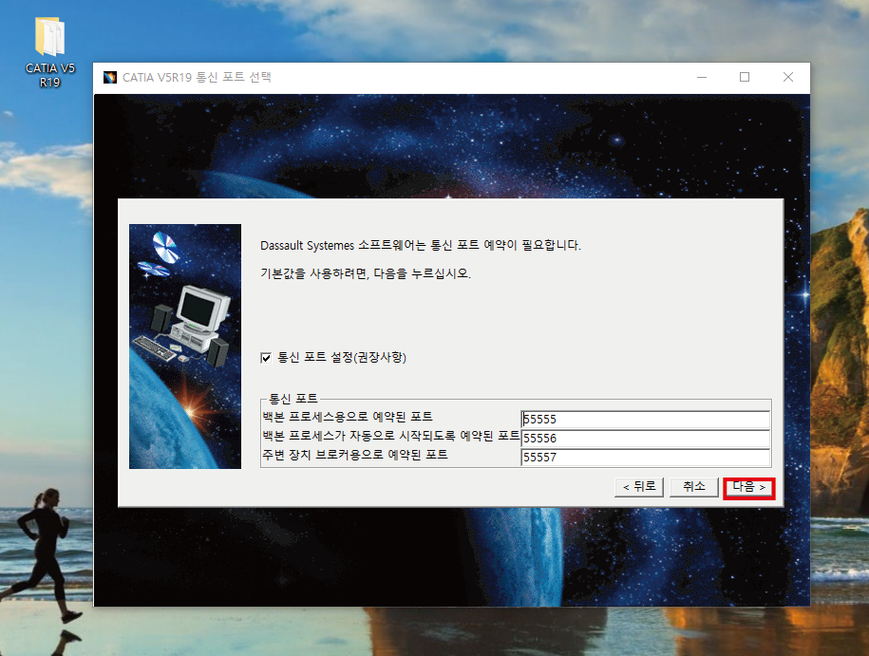Proceed with the 다음 > button
Image resolution: width=869 pixels, height=656 pixels.
(x=748, y=488)
